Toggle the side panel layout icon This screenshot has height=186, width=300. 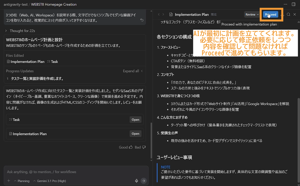pyautogui.click(x=293, y=4)
